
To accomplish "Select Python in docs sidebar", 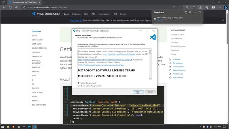I will click(35, 71).
